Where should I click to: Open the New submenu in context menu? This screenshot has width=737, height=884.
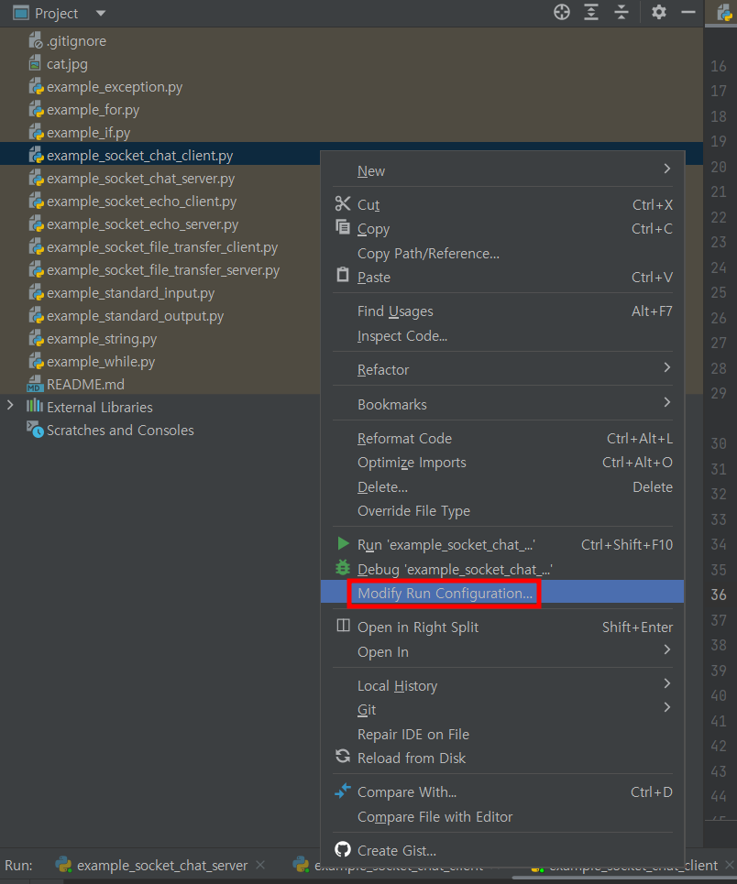click(x=502, y=170)
